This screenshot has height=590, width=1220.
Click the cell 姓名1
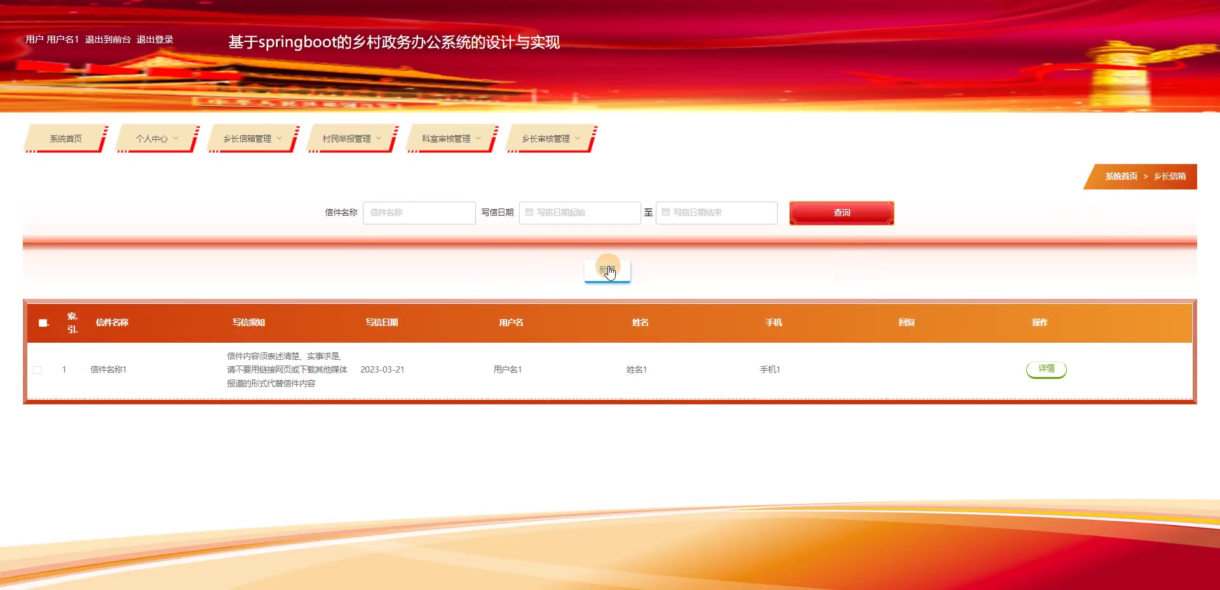637,369
